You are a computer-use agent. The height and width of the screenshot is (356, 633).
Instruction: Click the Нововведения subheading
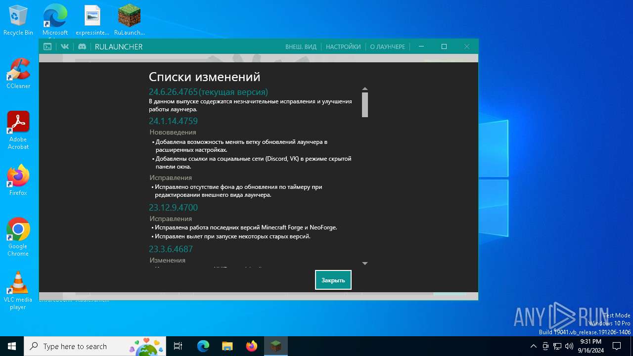(173, 133)
